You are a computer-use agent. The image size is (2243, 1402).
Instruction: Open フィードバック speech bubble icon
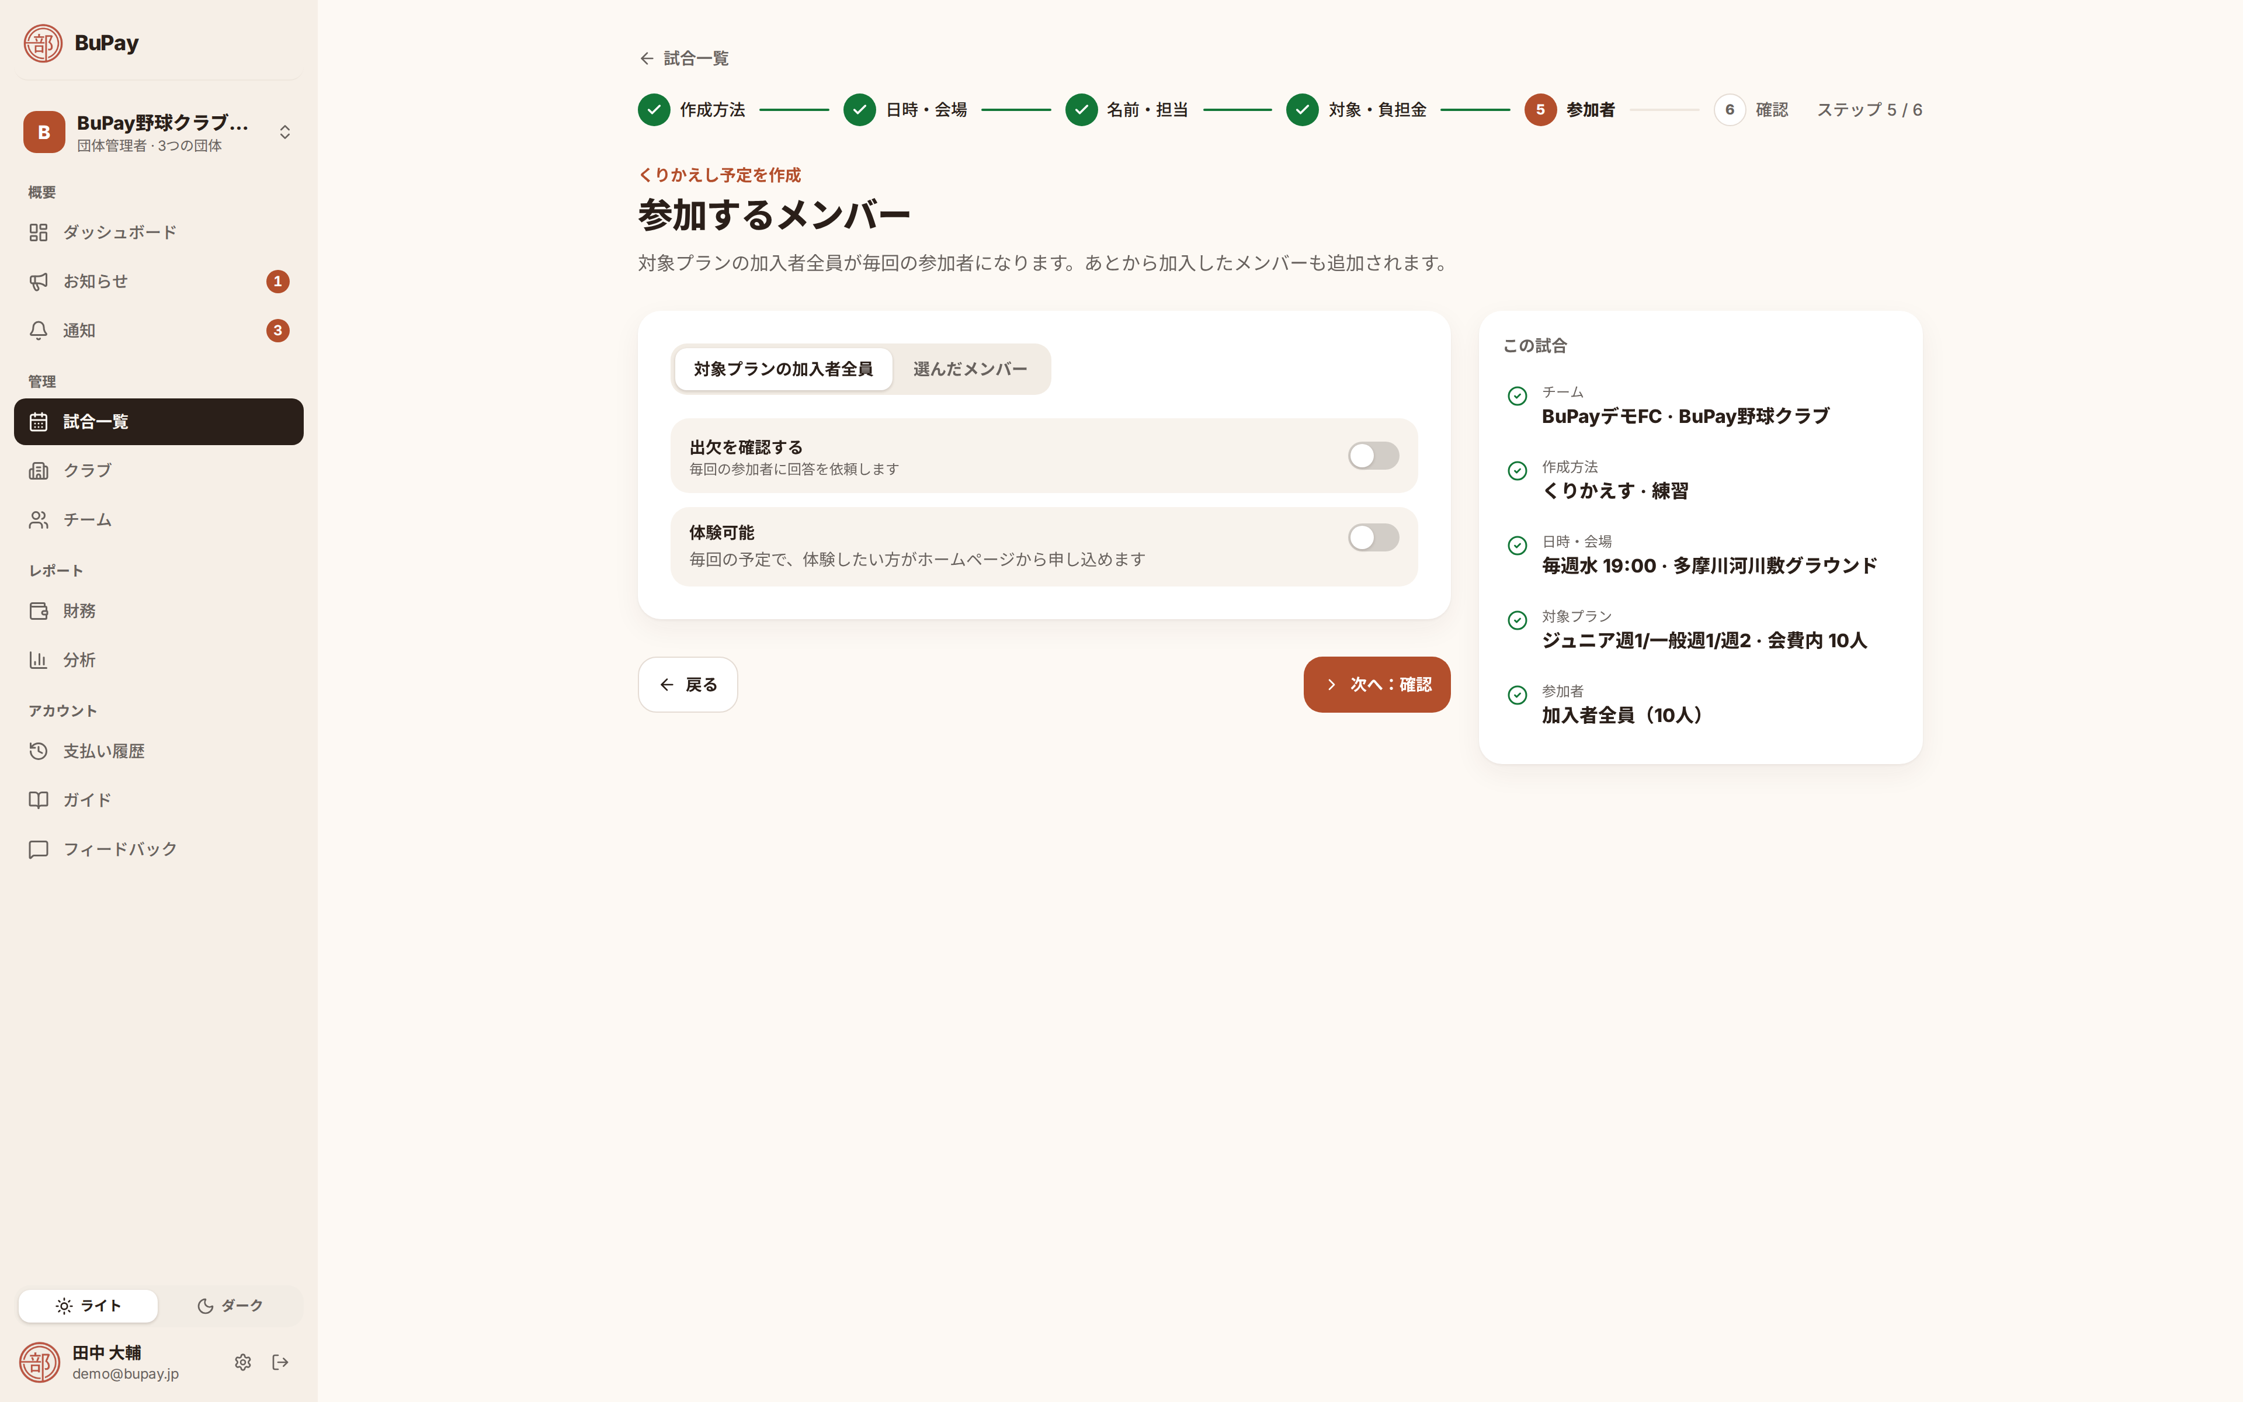pos(38,849)
